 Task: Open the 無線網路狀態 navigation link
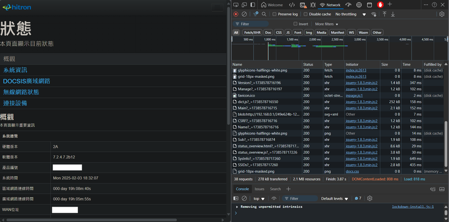(21, 92)
